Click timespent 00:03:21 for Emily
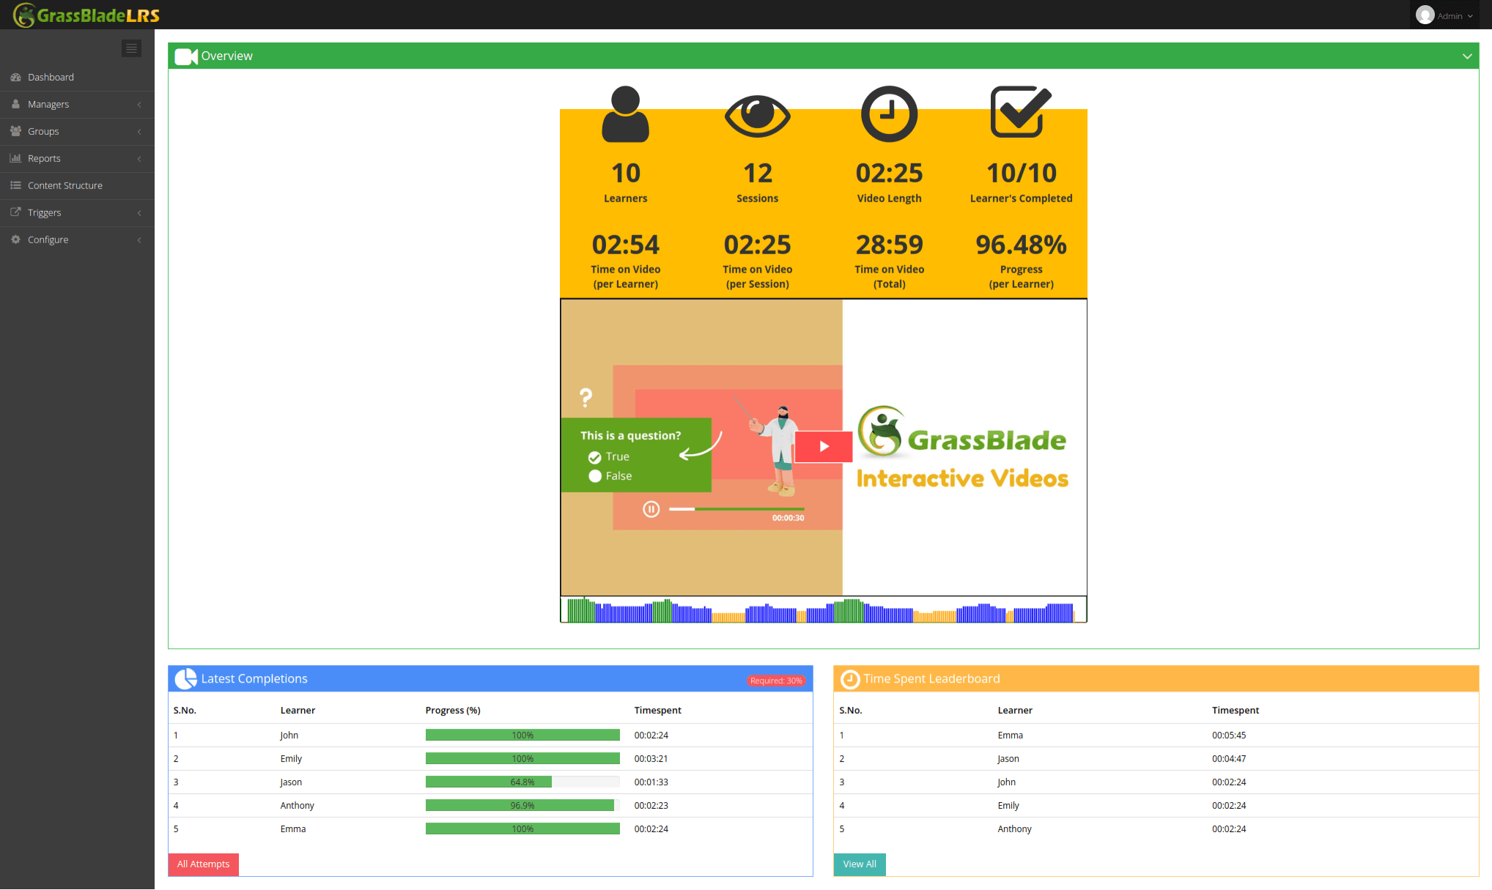Image resolution: width=1492 pixels, height=890 pixels. click(x=651, y=759)
